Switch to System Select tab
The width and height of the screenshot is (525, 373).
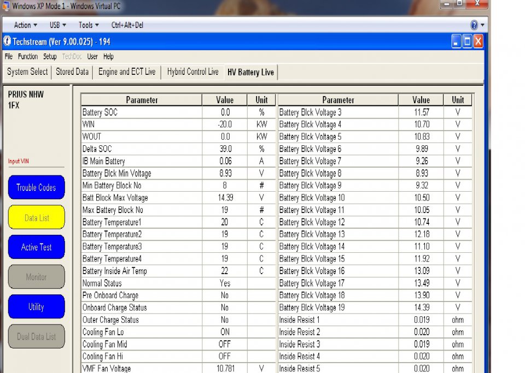point(27,72)
